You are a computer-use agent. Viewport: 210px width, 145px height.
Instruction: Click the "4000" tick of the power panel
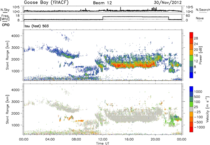pyautogui.click(x=15, y=36)
